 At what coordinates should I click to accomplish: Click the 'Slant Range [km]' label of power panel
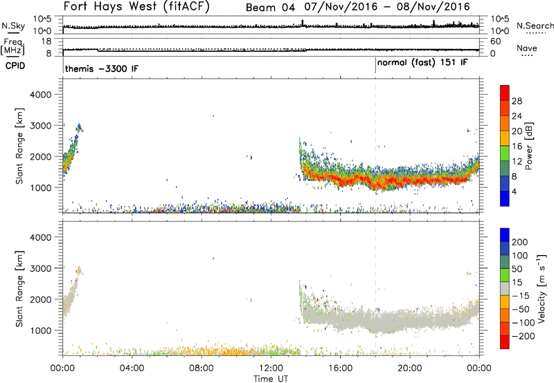click(x=19, y=146)
